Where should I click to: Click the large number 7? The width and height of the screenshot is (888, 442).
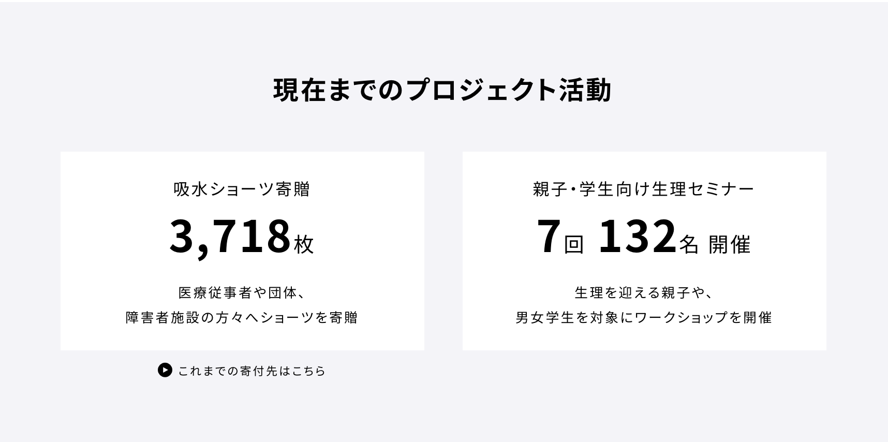point(549,237)
